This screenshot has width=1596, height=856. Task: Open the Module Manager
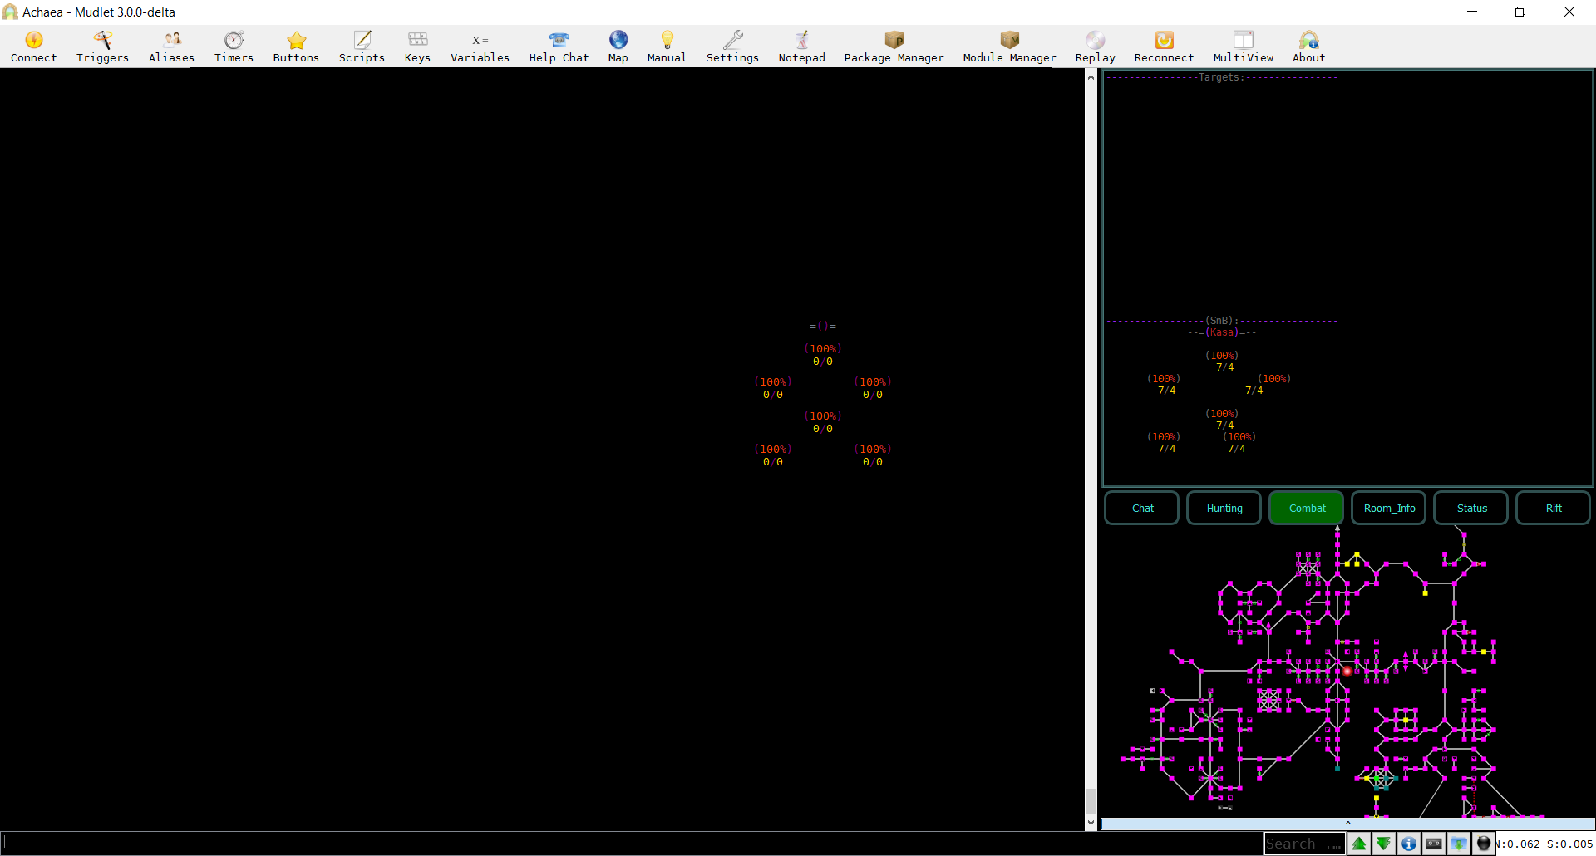pyautogui.click(x=1009, y=47)
